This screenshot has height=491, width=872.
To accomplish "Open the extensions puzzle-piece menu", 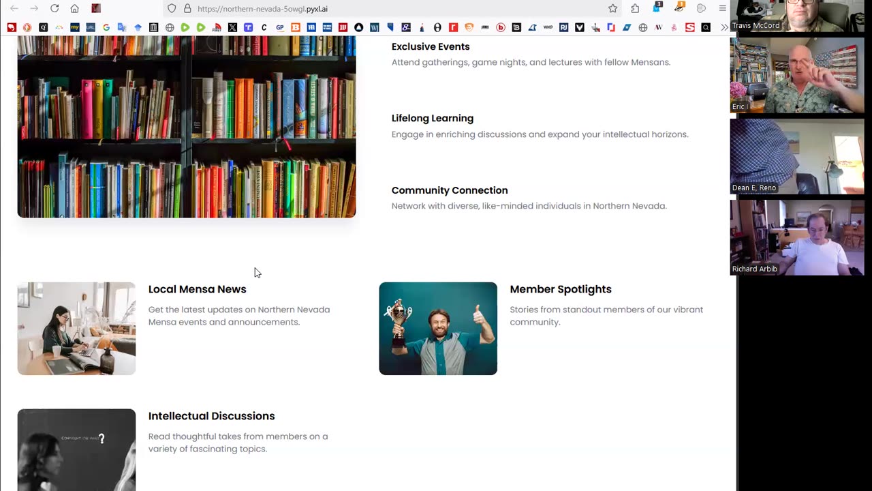I will tap(635, 9).
